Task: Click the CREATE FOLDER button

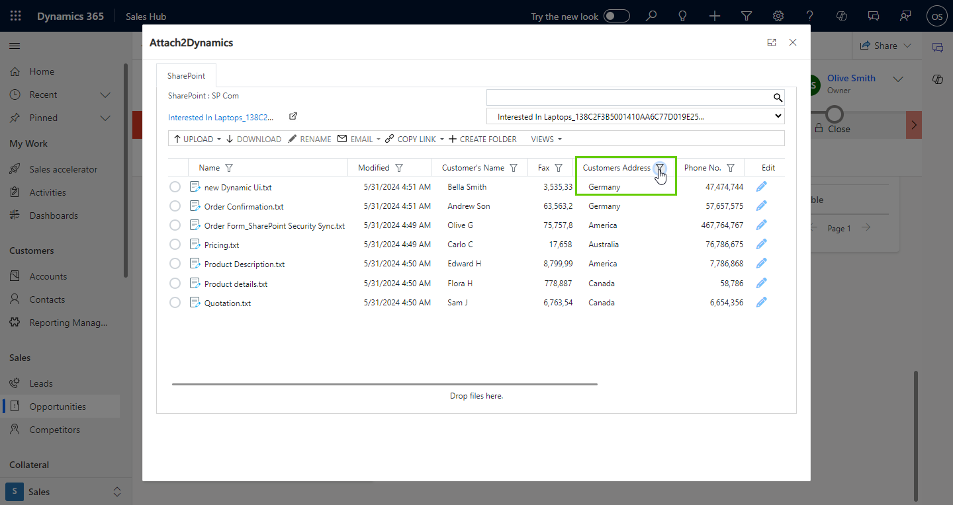Action: click(482, 139)
